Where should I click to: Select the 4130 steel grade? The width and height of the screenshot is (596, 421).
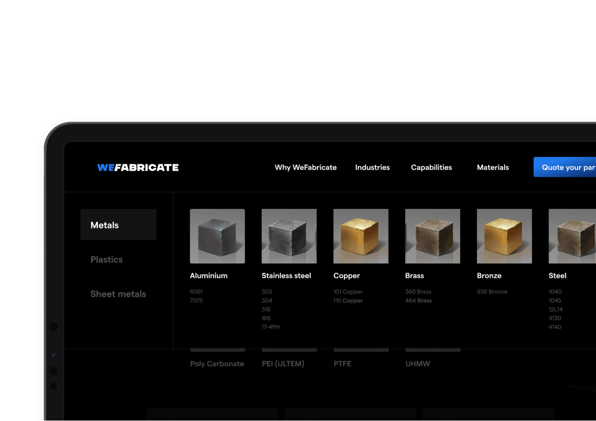[x=555, y=318]
